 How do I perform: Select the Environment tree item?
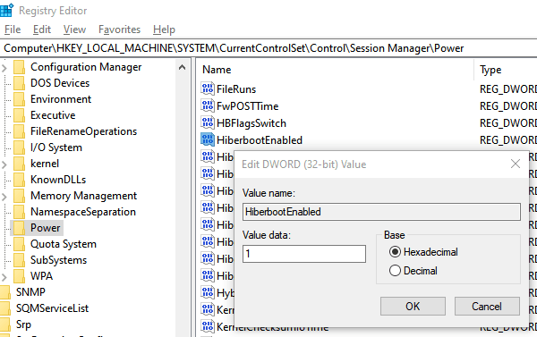[61, 99]
